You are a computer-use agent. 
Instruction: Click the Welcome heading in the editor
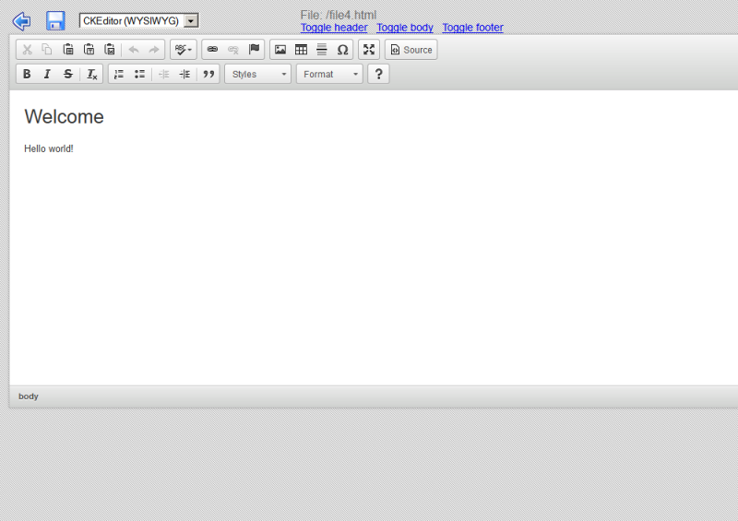pos(64,116)
